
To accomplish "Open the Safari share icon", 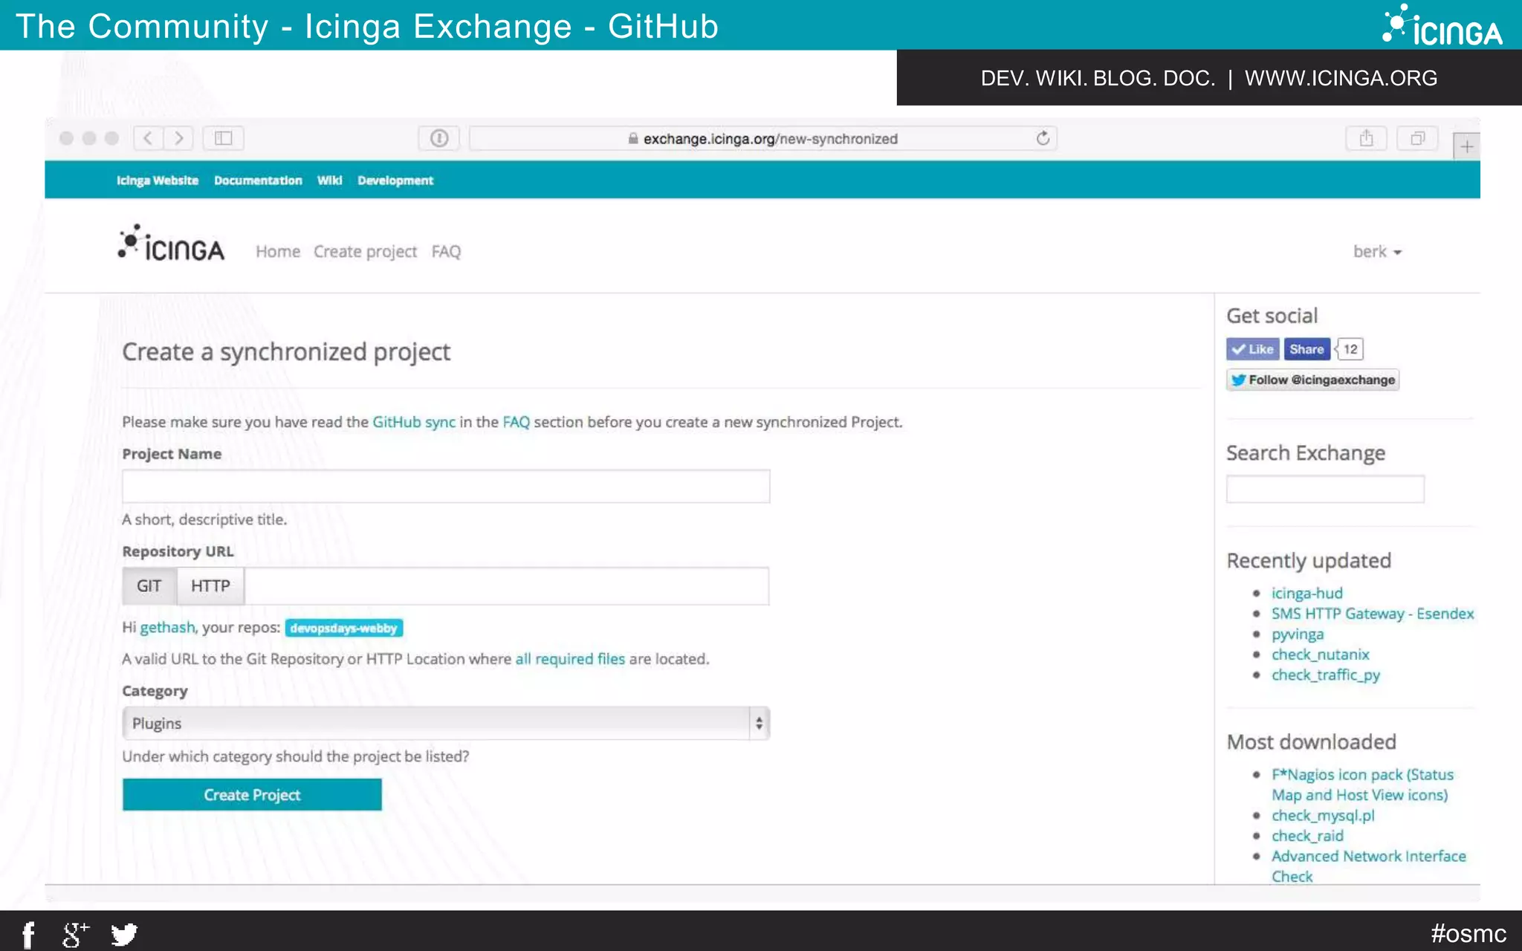I will [x=1366, y=138].
